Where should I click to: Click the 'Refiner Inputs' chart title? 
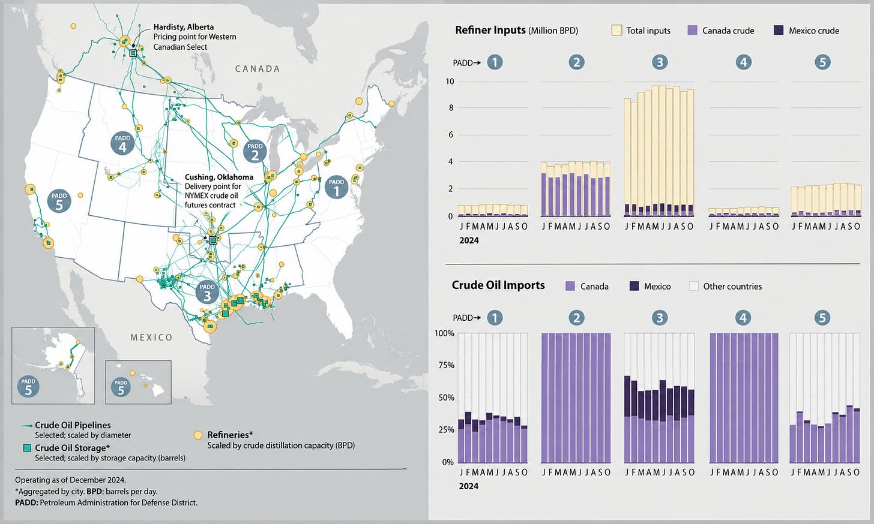[490, 30]
